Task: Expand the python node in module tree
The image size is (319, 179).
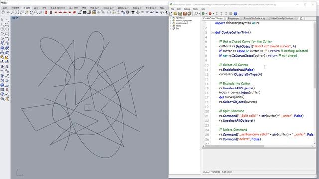Action: (x=170, y=18)
